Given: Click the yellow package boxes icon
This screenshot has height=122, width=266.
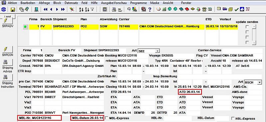Looking at the screenshot, I should pyautogui.click(x=231, y=9).
